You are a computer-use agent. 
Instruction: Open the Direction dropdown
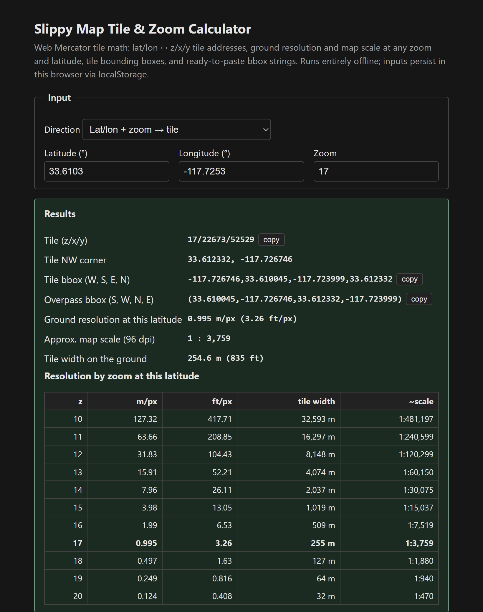176,129
